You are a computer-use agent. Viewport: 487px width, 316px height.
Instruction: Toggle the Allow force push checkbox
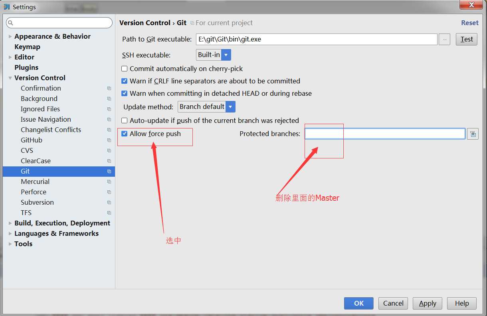(x=125, y=134)
